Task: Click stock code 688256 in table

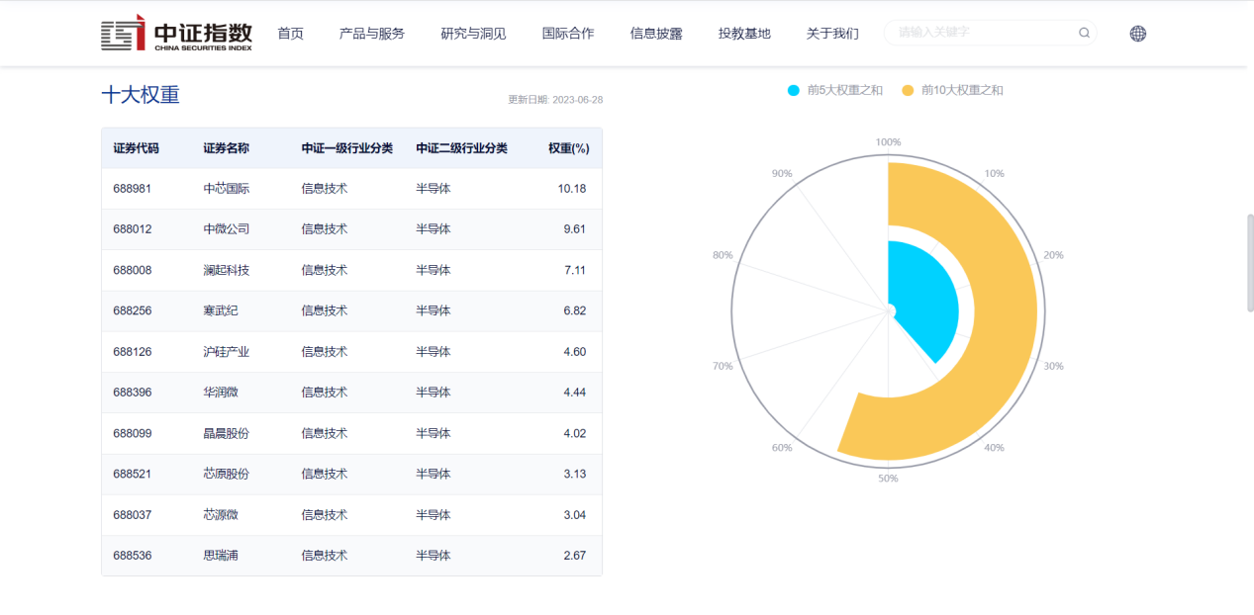Action: (x=133, y=310)
